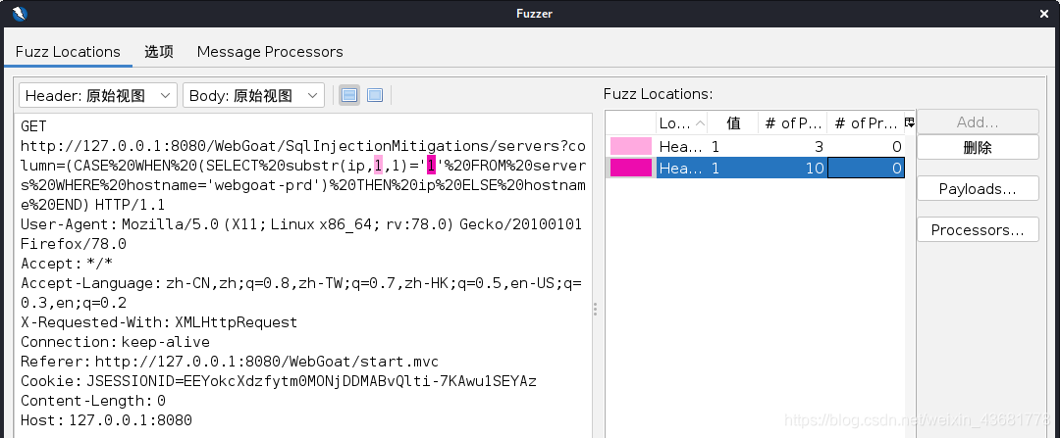Viewport: 1060px width, 438px height.
Task: Click the Host: 127.0.0.1:8080 line
Action: 106,420
